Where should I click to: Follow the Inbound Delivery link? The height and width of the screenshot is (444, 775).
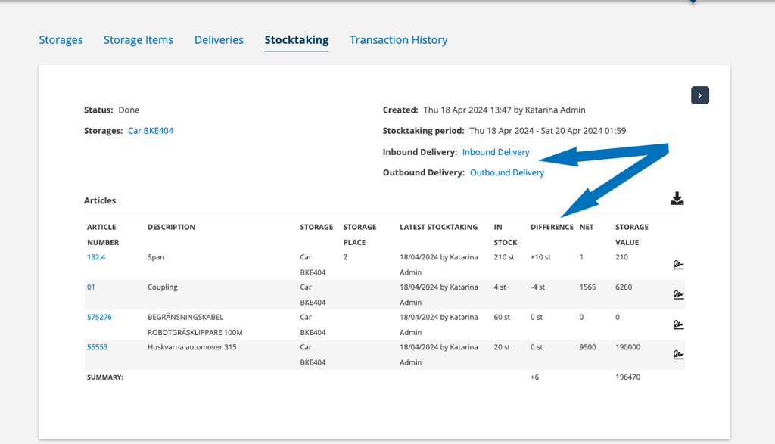(x=496, y=152)
